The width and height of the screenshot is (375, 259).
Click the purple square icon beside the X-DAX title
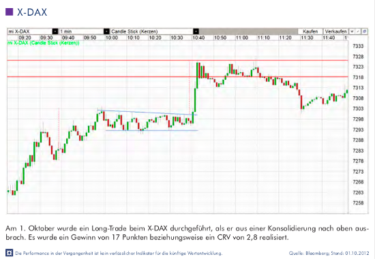click(9, 12)
